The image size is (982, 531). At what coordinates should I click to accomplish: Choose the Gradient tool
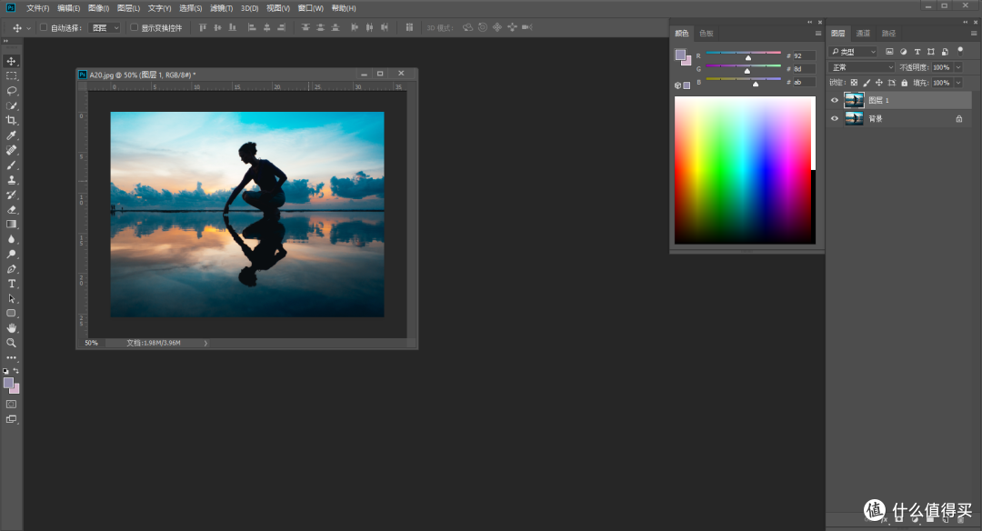12,223
